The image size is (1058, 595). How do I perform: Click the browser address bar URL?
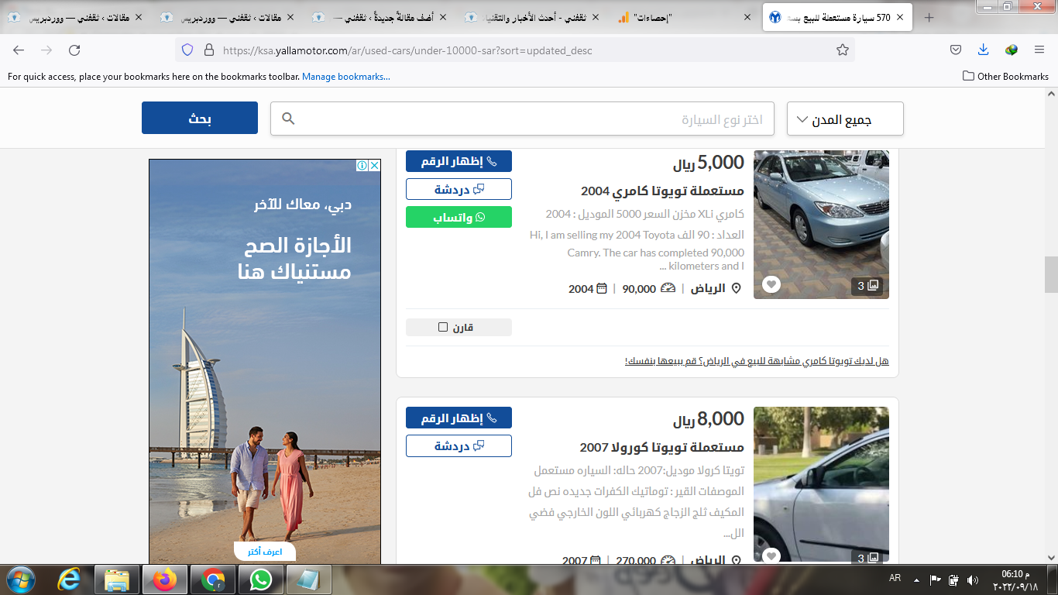tap(407, 50)
